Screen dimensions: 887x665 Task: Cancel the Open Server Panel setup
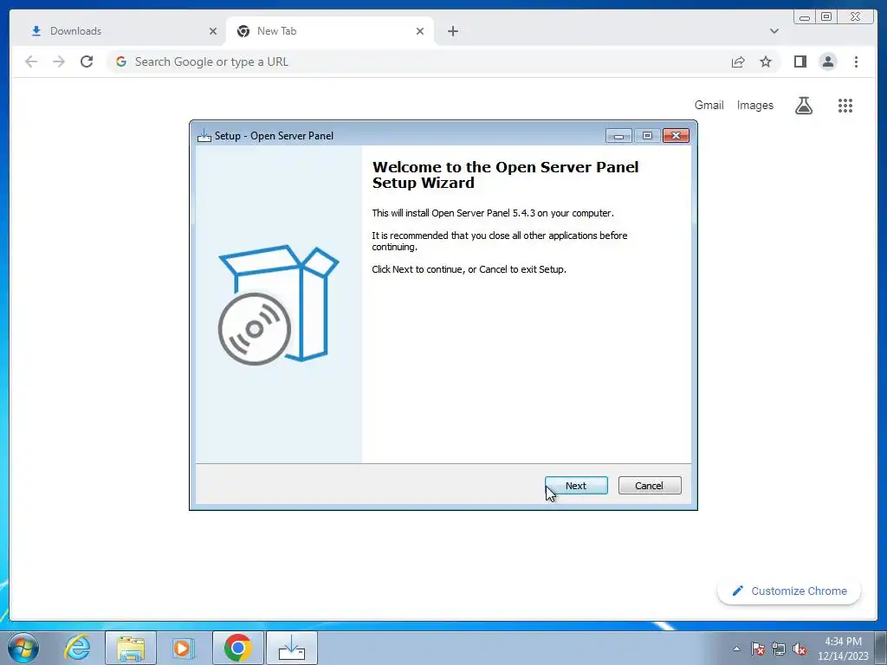(x=650, y=485)
